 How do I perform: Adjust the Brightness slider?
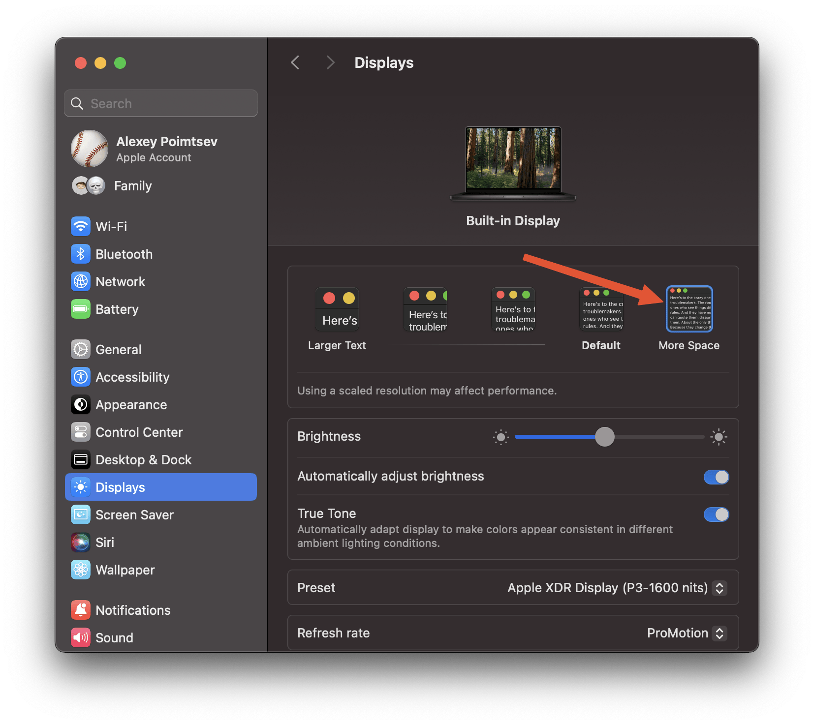(x=604, y=437)
